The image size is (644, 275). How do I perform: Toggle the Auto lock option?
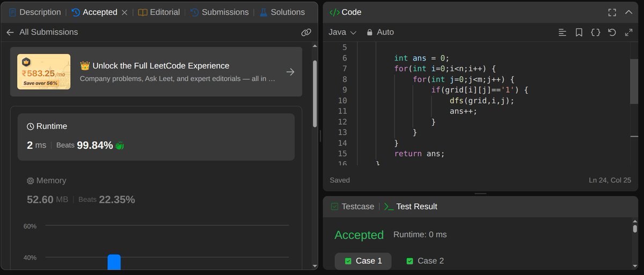(380, 32)
